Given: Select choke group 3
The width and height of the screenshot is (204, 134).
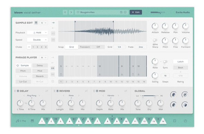Looking at the screenshot, I should point(41,47).
